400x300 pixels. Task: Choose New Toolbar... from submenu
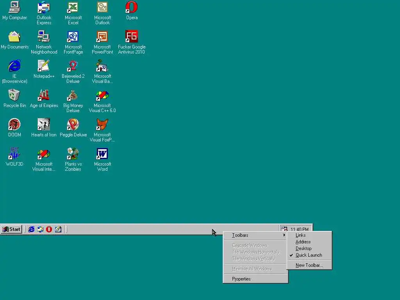tap(309, 265)
